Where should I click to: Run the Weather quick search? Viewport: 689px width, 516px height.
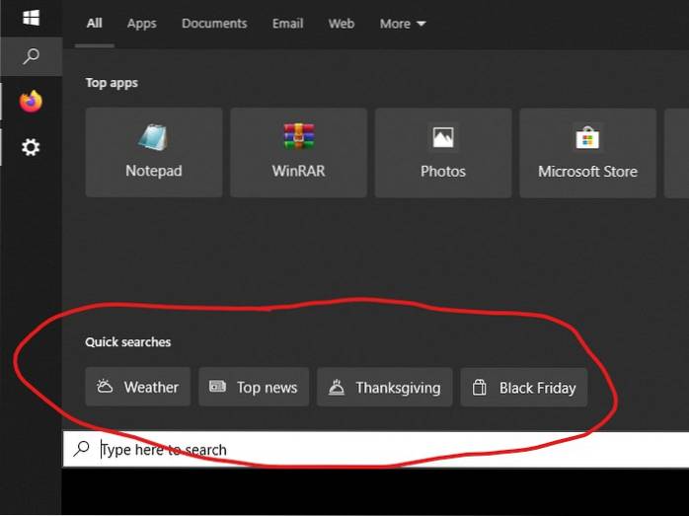click(138, 388)
